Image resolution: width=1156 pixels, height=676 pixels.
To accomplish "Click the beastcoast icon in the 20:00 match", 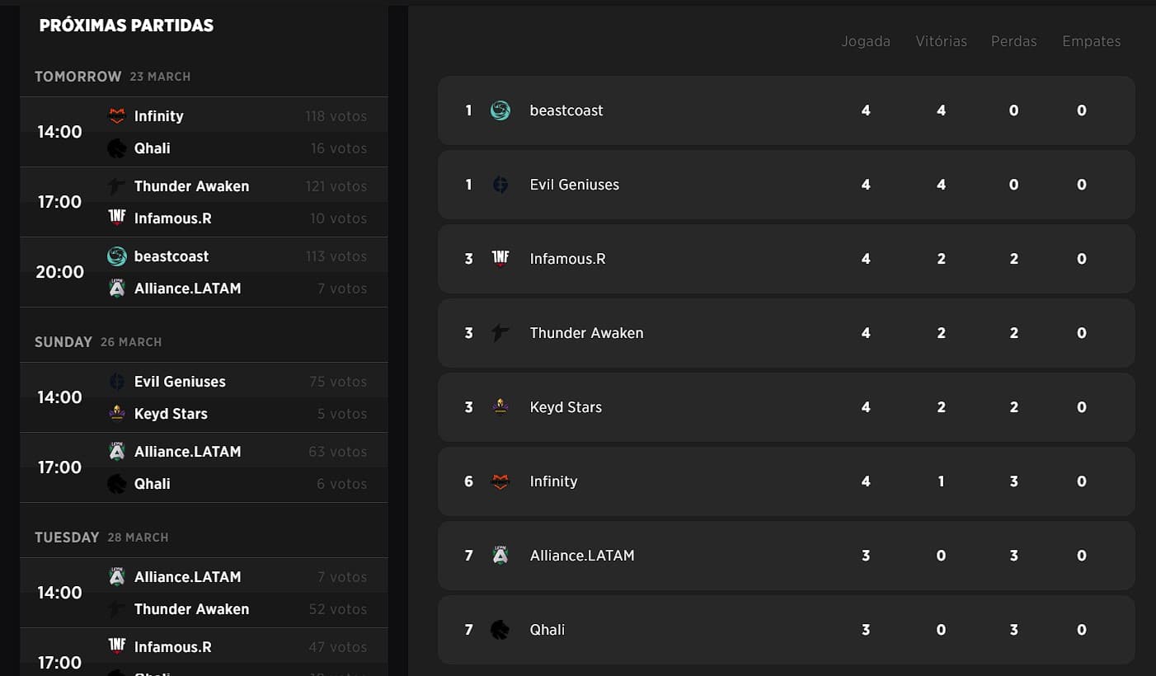I will (116, 256).
